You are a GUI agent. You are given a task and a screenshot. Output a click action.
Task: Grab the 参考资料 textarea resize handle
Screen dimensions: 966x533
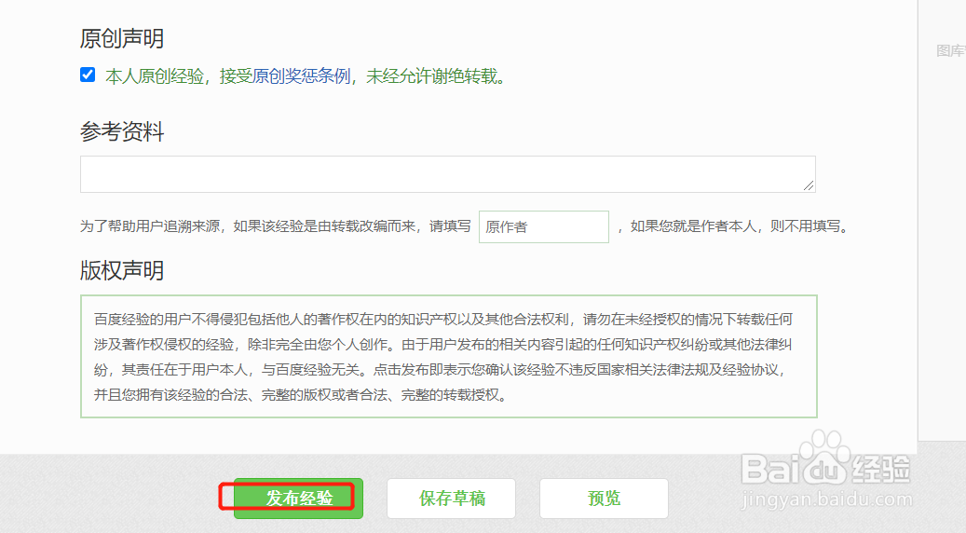809,185
